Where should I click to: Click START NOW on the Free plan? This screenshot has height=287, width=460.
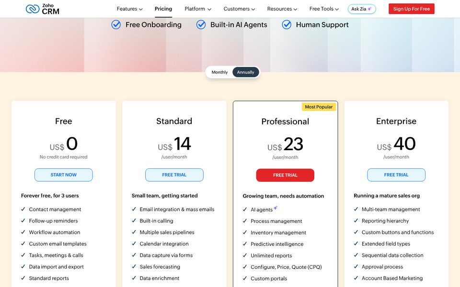click(63, 175)
